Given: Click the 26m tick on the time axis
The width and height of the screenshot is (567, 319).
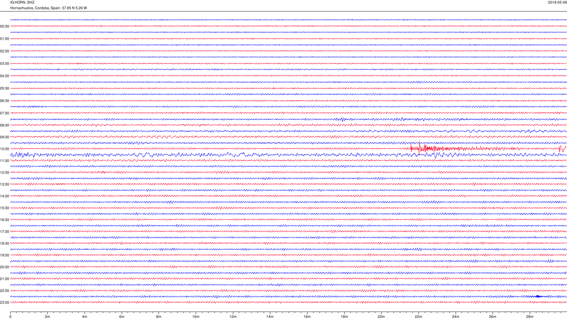Looking at the screenshot, I should coord(492,317).
